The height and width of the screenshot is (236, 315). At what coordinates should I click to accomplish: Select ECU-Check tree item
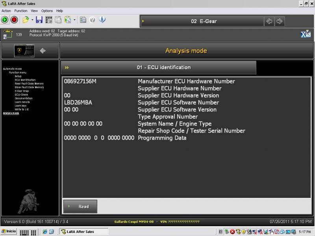tap(21, 94)
